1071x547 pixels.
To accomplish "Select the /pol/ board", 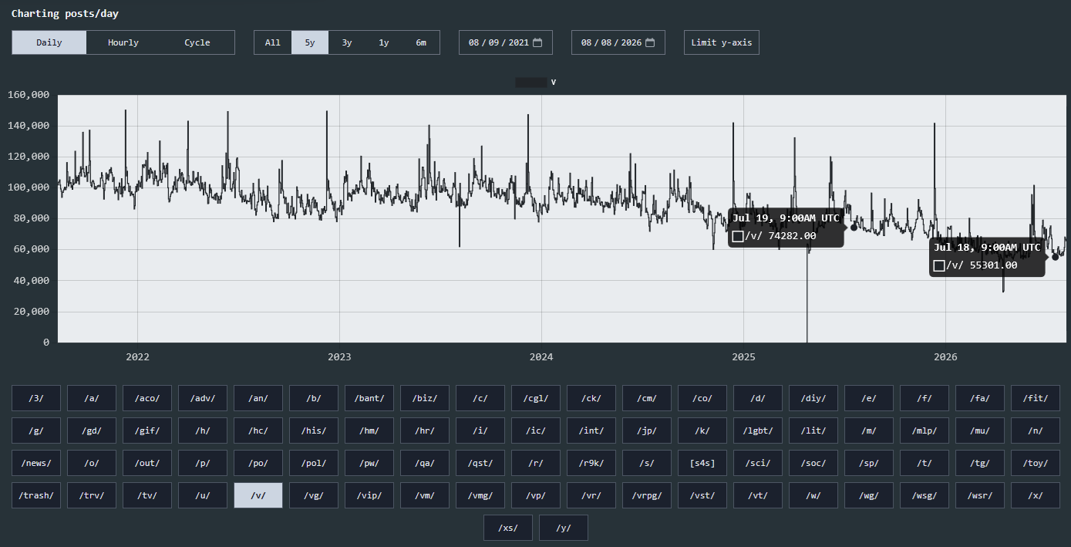I will point(314,463).
